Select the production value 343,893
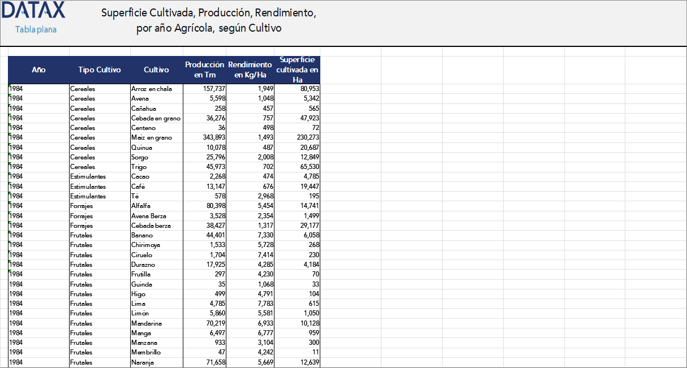Viewport: 687px width, 368px height. 214,137
